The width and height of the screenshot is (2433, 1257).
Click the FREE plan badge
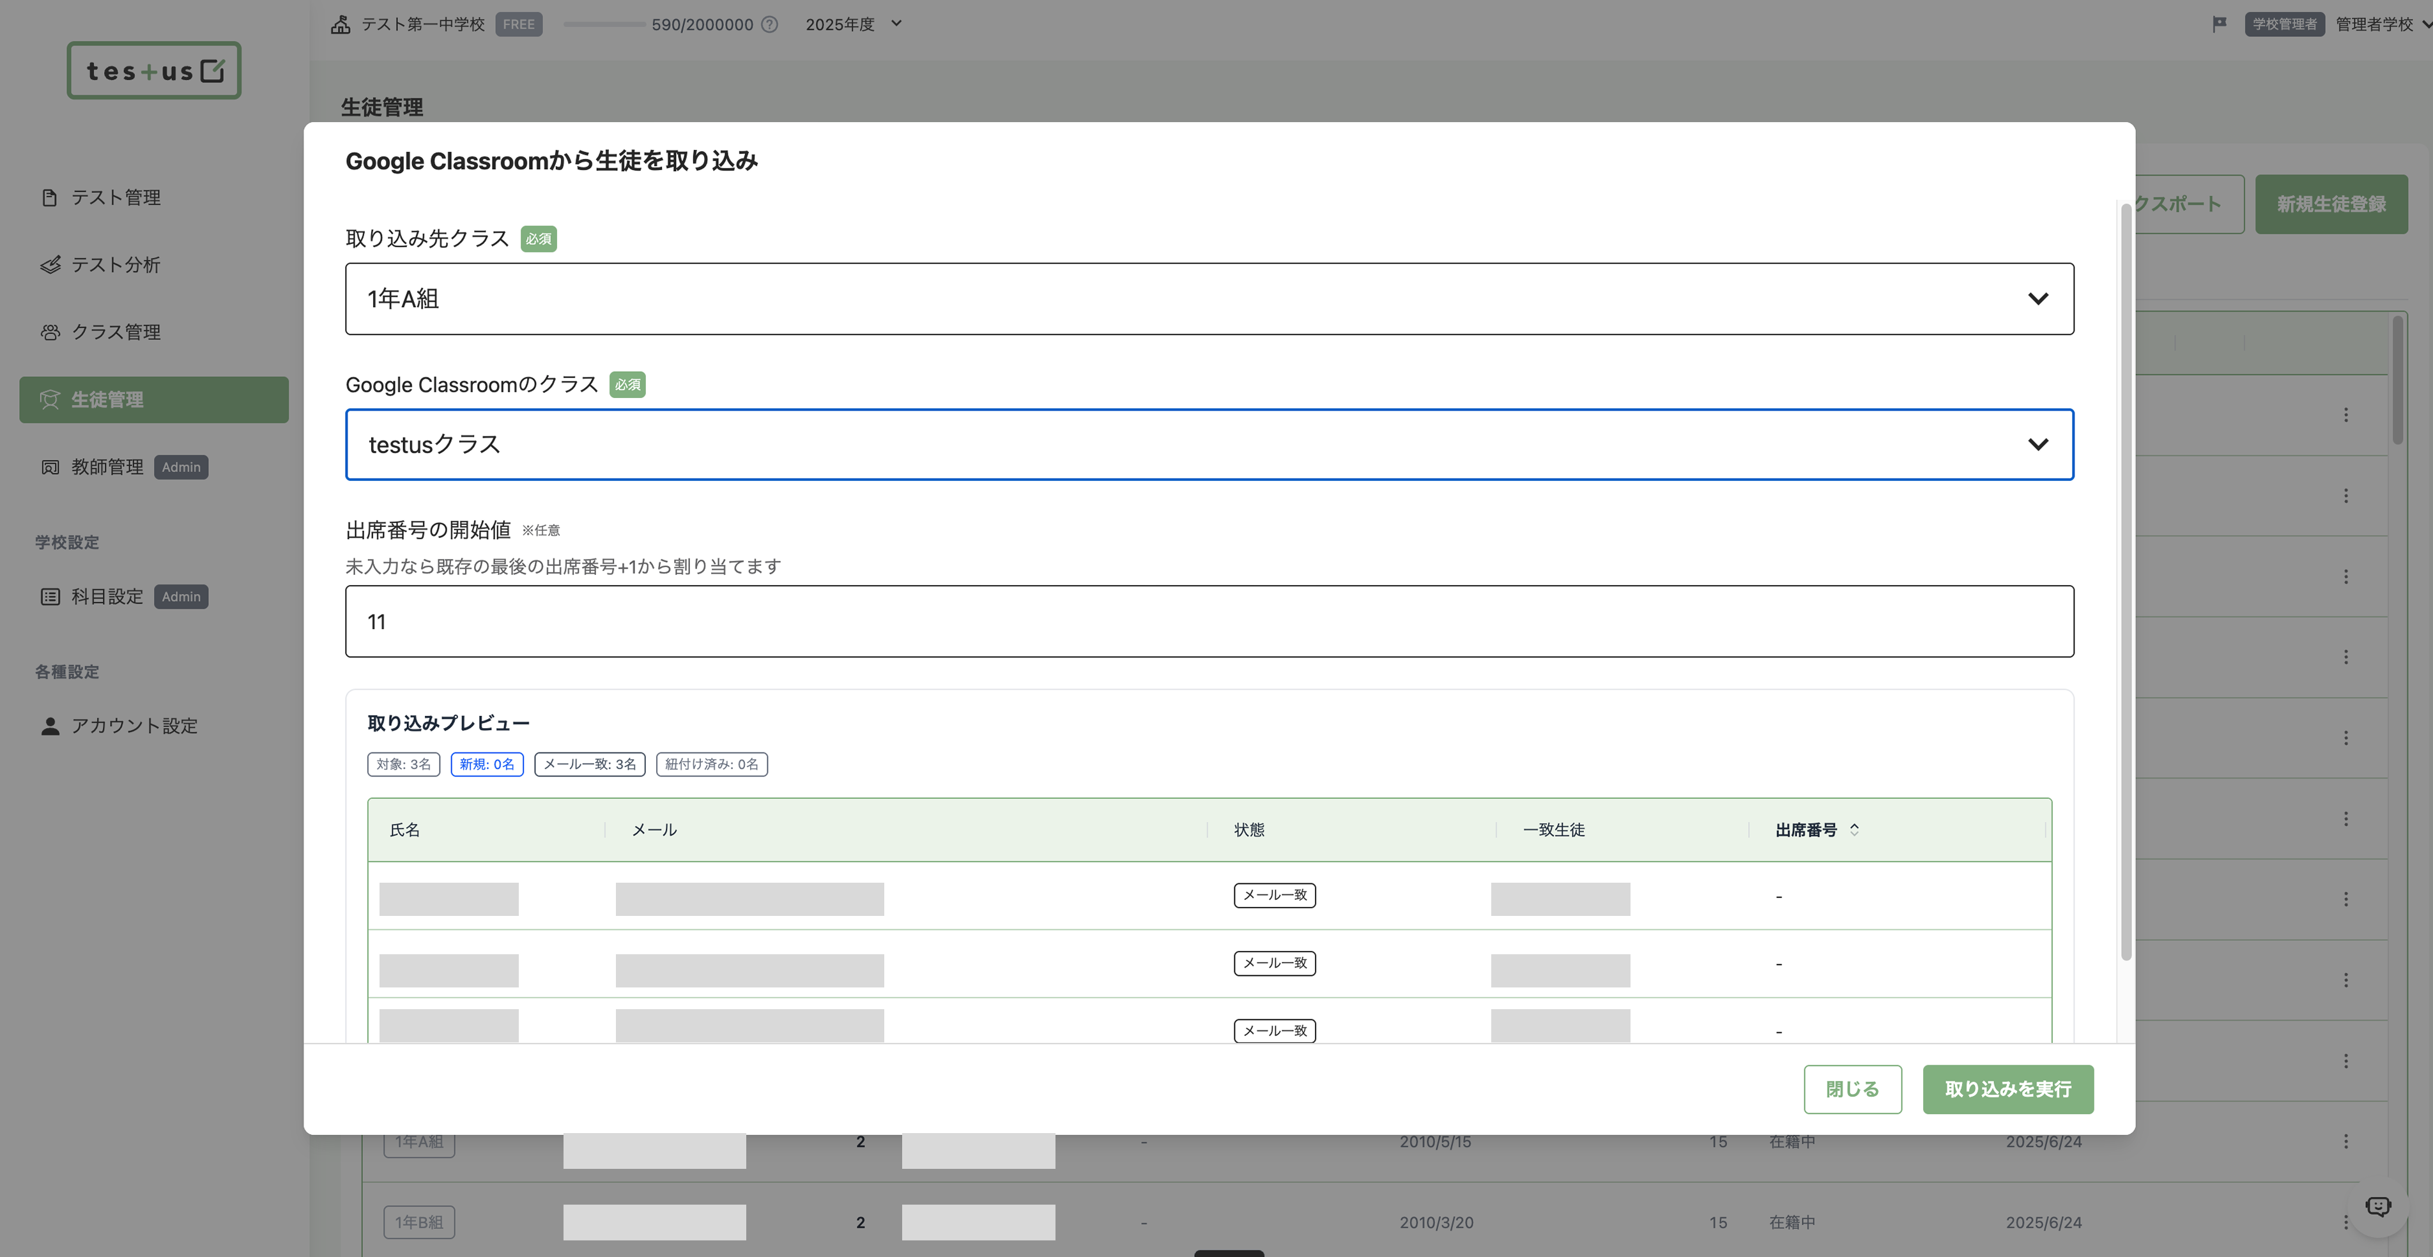[x=519, y=24]
